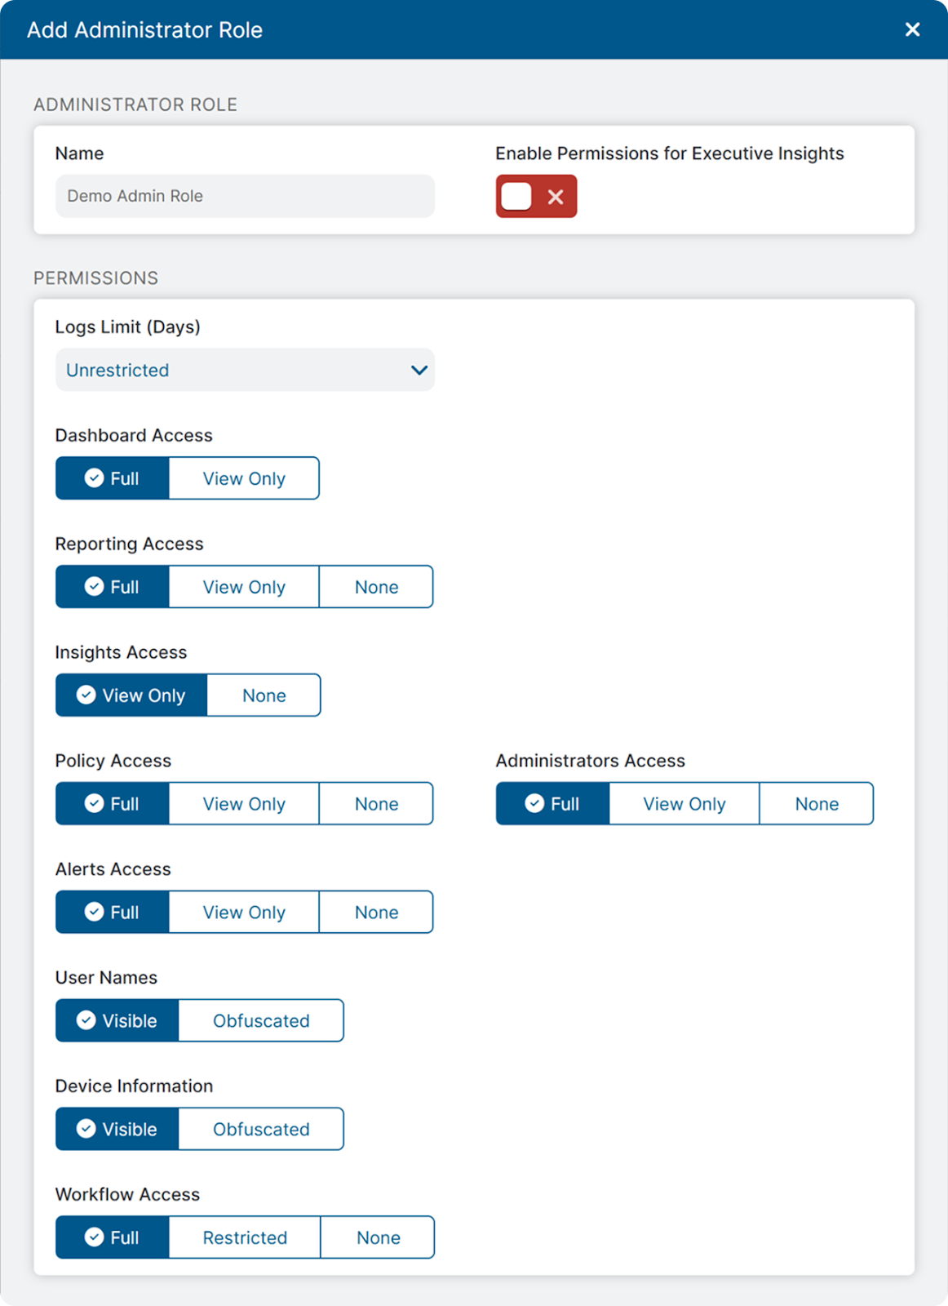Viewport: 948px width, 1306px height.
Task: Choose View Only for Reporting Access
Action: [244, 588]
